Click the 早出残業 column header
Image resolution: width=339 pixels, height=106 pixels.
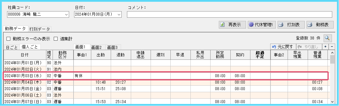[298, 55]
